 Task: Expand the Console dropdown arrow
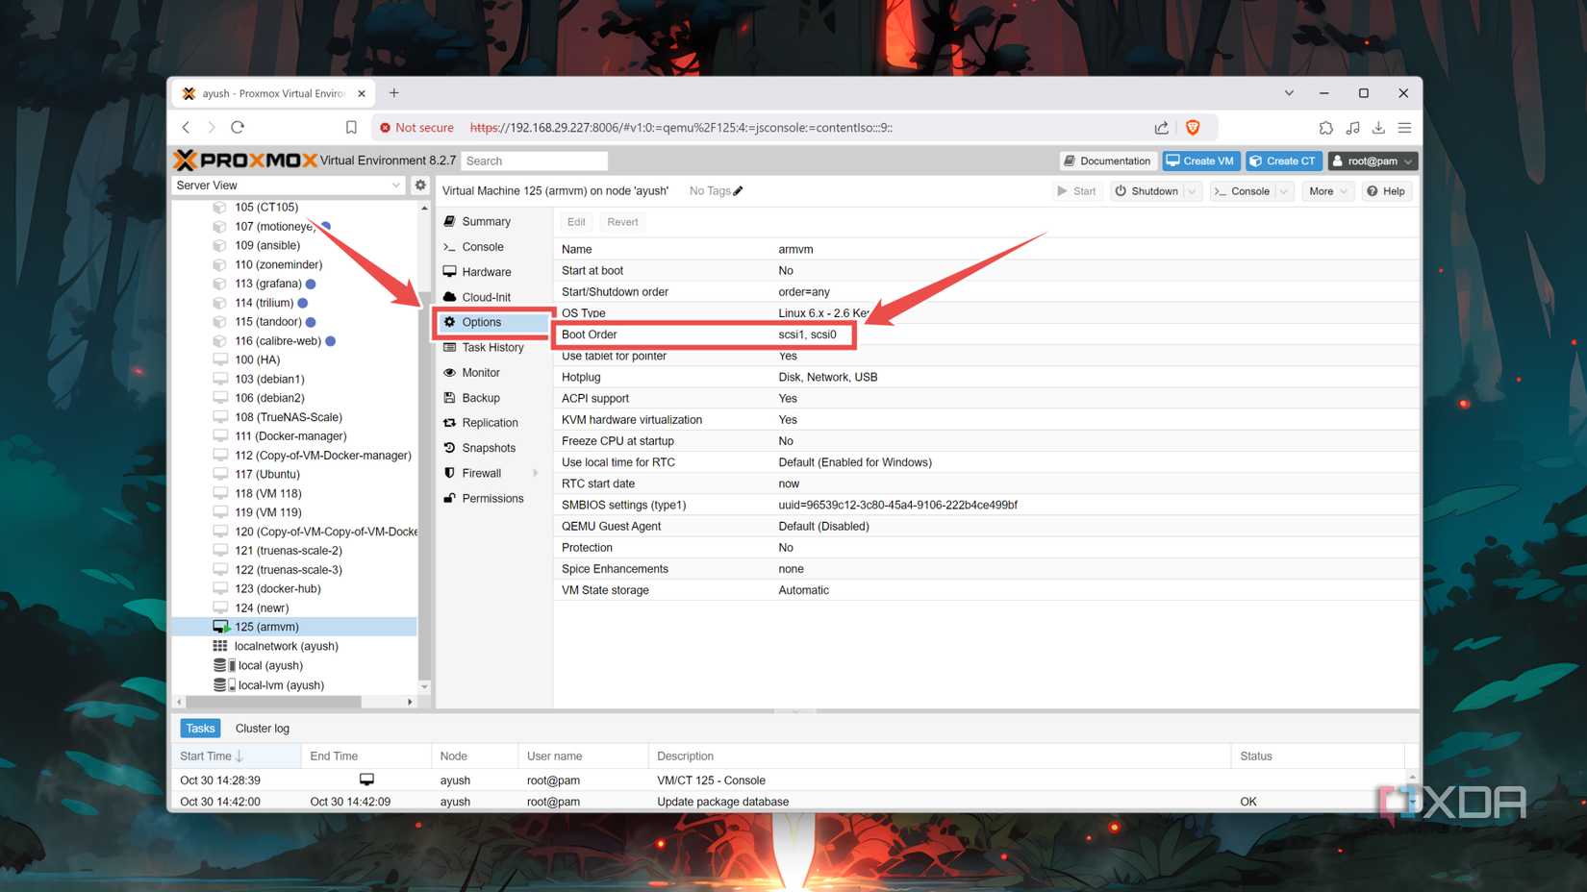1284,191
